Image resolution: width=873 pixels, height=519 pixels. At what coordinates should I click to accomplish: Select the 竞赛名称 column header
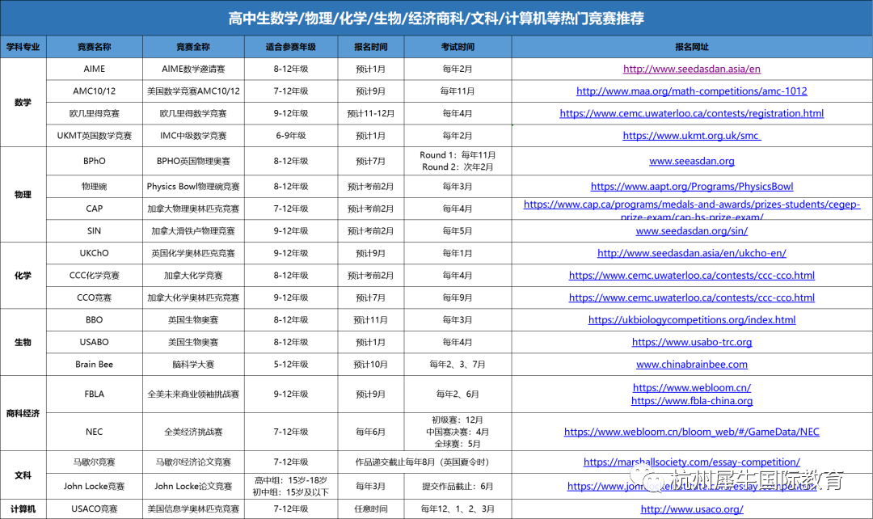(94, 47)
